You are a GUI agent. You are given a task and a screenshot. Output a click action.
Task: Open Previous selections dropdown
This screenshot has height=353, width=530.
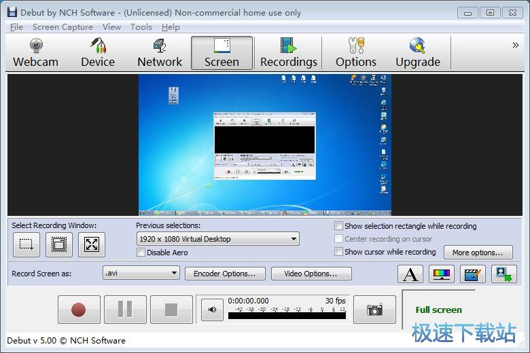pyautogui.click(x=217, y=239)
